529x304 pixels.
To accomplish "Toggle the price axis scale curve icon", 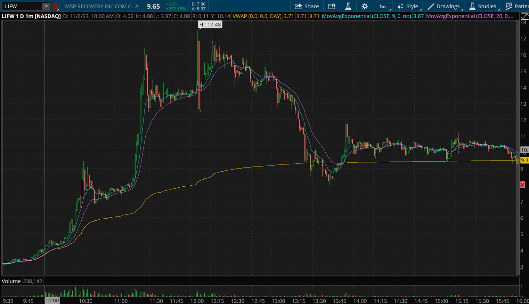I will tap(524, 16).
